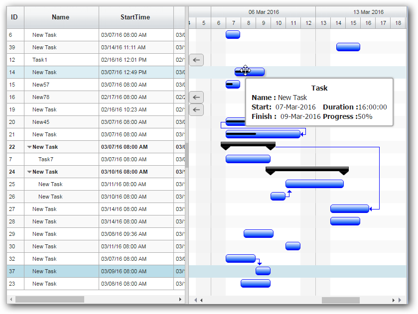Click grid scrollbar right arrow
Screen dimensions: 418x314
tap(180, 300)
